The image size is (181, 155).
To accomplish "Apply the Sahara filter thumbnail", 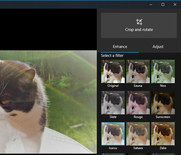I will tap(138, 134).
